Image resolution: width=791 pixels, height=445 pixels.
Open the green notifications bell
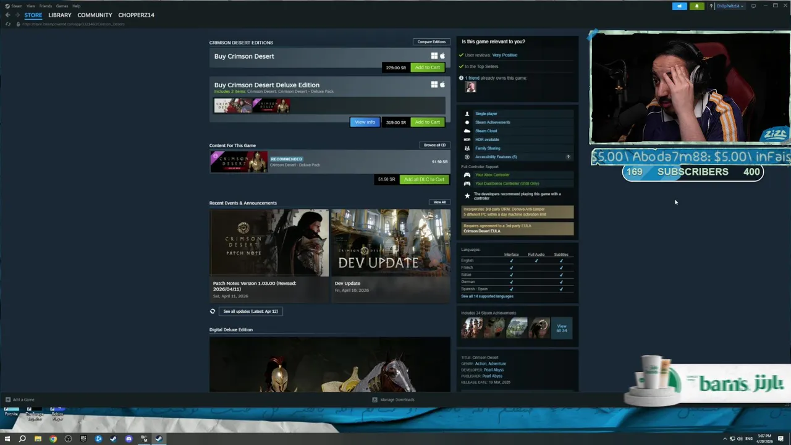[697, 6]
